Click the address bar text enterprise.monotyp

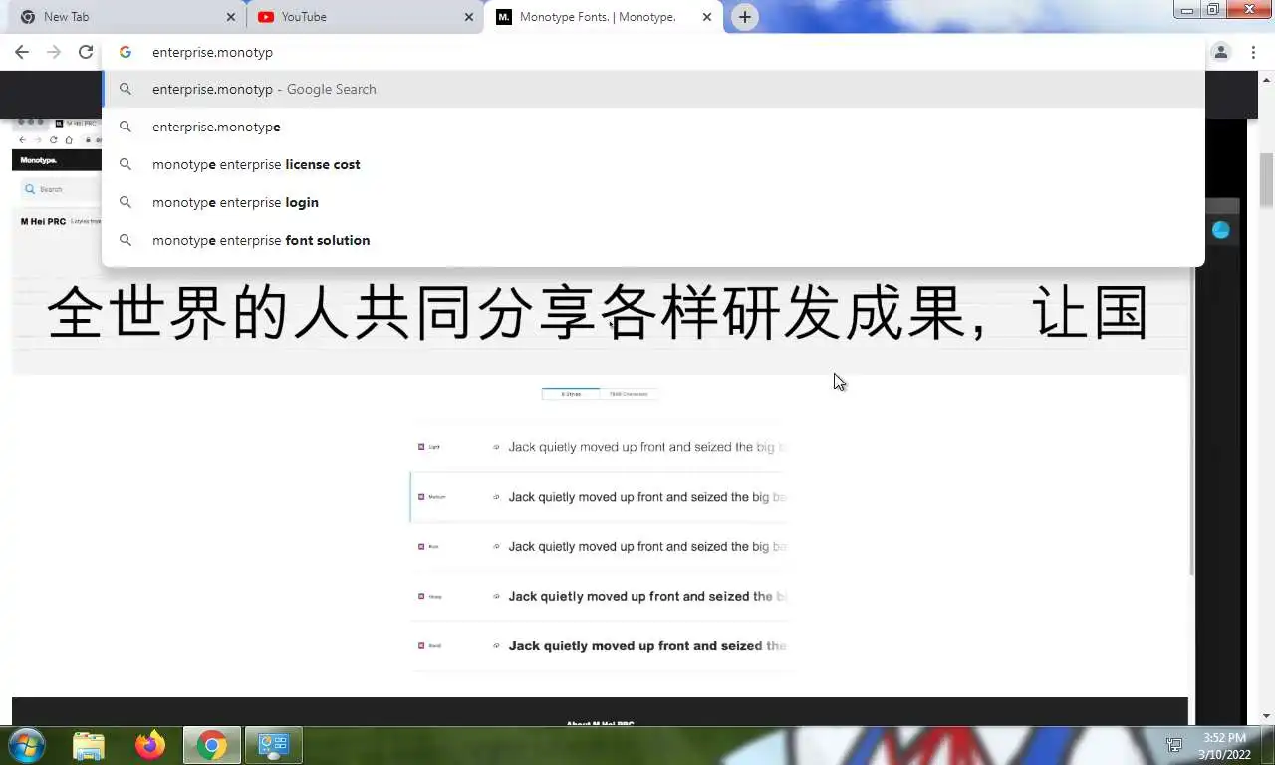212,52
